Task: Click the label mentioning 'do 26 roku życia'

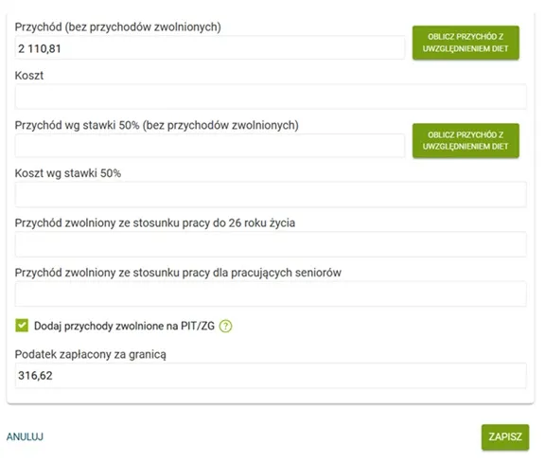Action: 154,223
